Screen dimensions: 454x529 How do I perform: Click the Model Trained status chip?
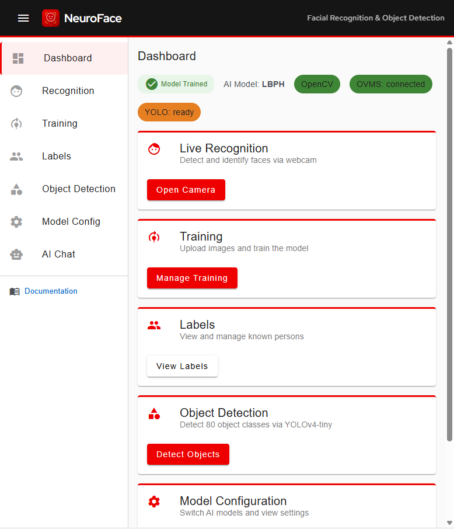(x=176, y=84)
